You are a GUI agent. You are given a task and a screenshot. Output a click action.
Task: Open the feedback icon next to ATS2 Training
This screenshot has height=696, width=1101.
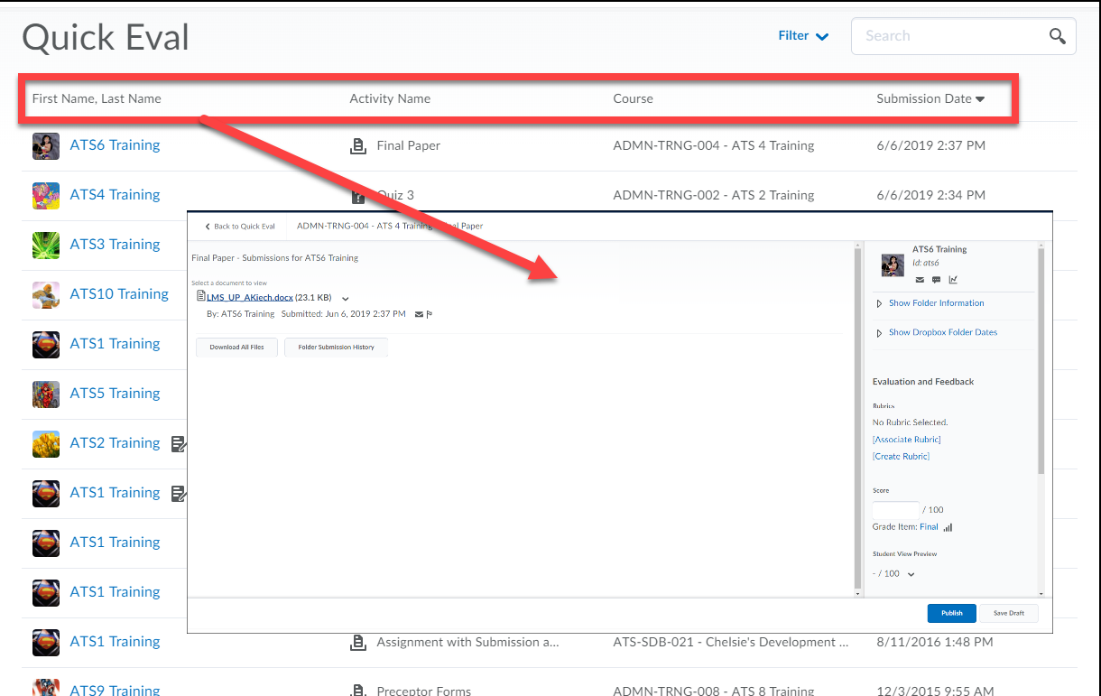pos(178,443)
